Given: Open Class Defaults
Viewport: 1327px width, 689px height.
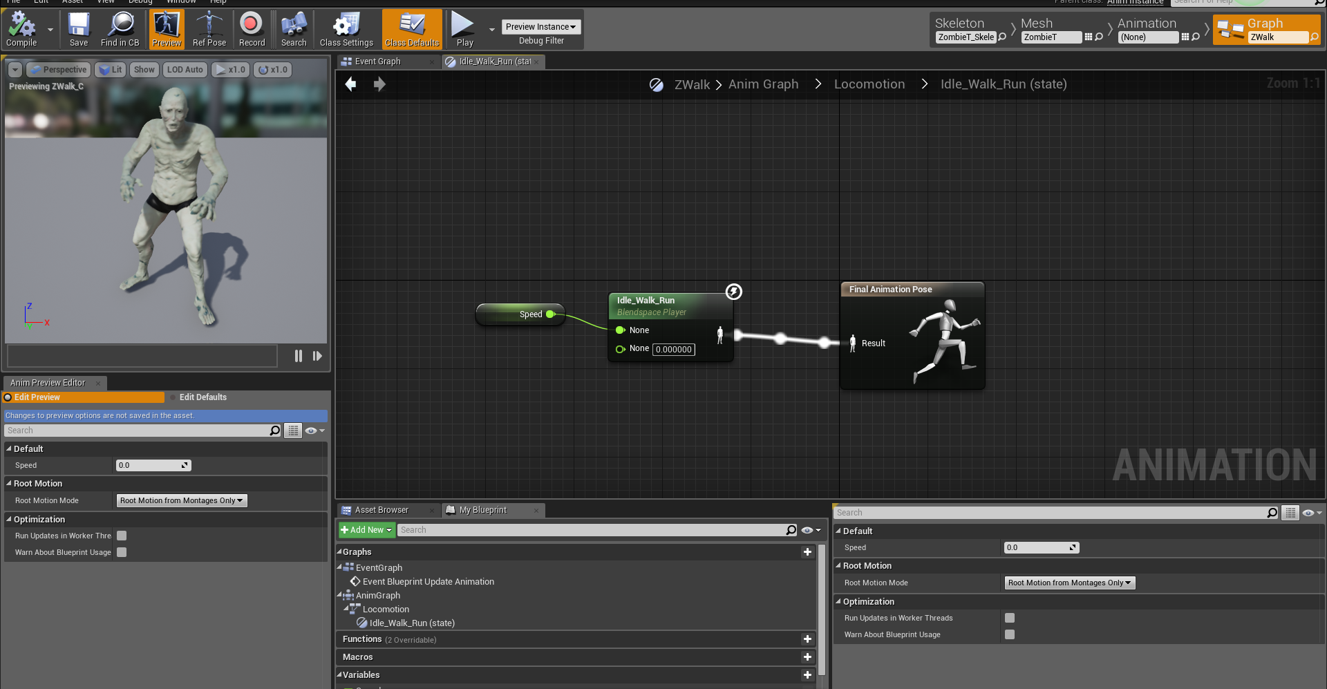Looking at the screenshot, I should pos(412,29).
